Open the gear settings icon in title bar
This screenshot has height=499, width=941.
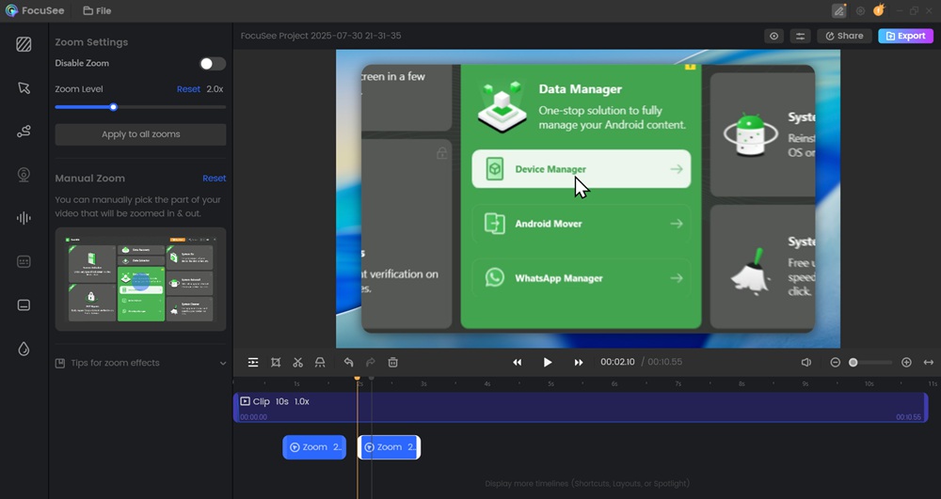861,10
